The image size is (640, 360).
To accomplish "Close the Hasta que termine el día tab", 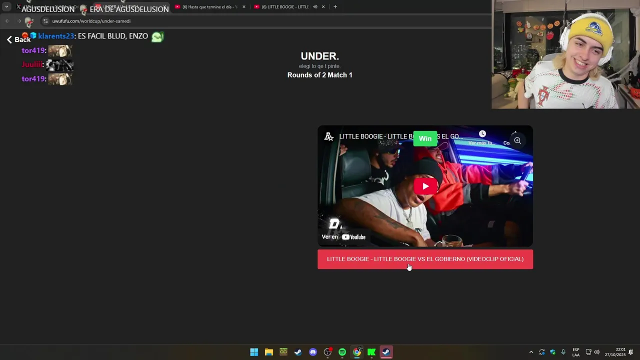I will coord(244,7).
